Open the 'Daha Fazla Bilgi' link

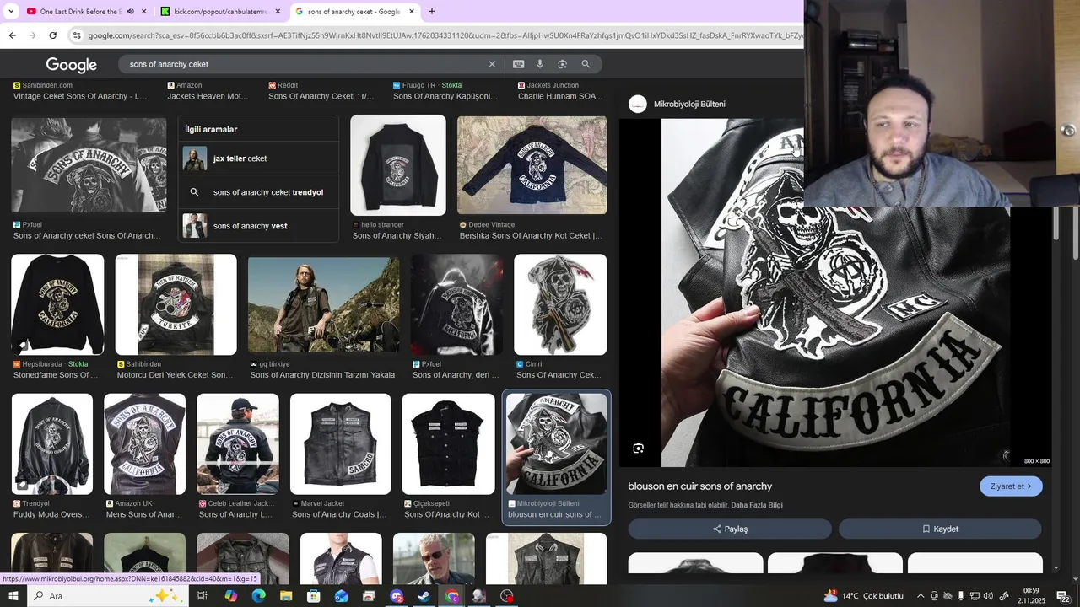click(757, 505)
